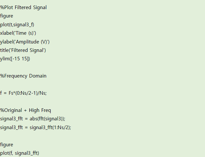Click the ylim([-15 15]) line
This screenshot has width=205, height=157.
point(15,59)
